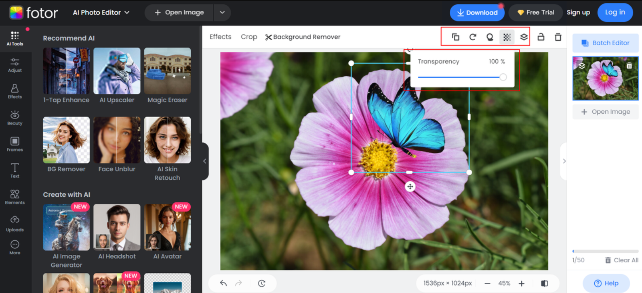Delete the thumbnail image in right panel
The height and width of the screenshot is (293, 642).
(x=629, y=66)
